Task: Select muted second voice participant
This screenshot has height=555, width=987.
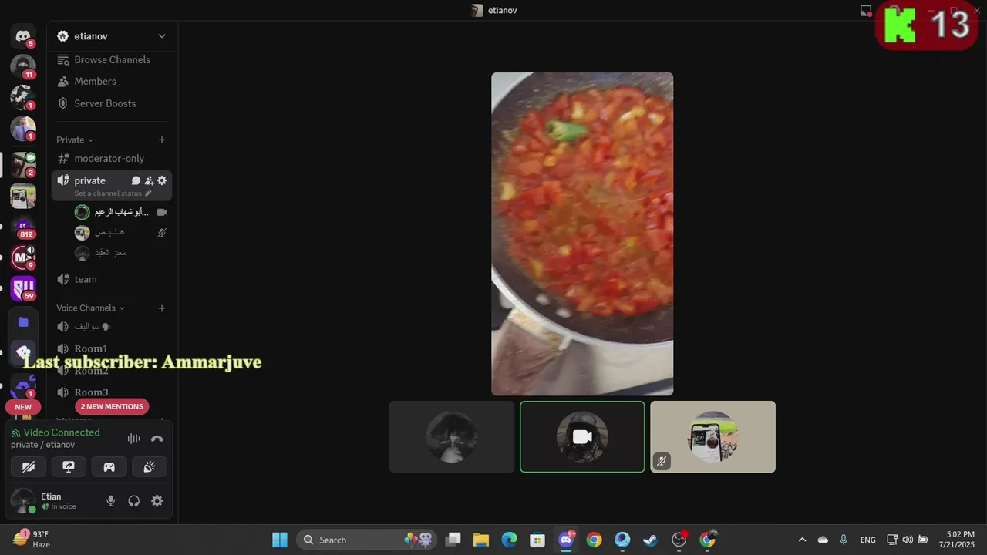Action: [121, 233]
